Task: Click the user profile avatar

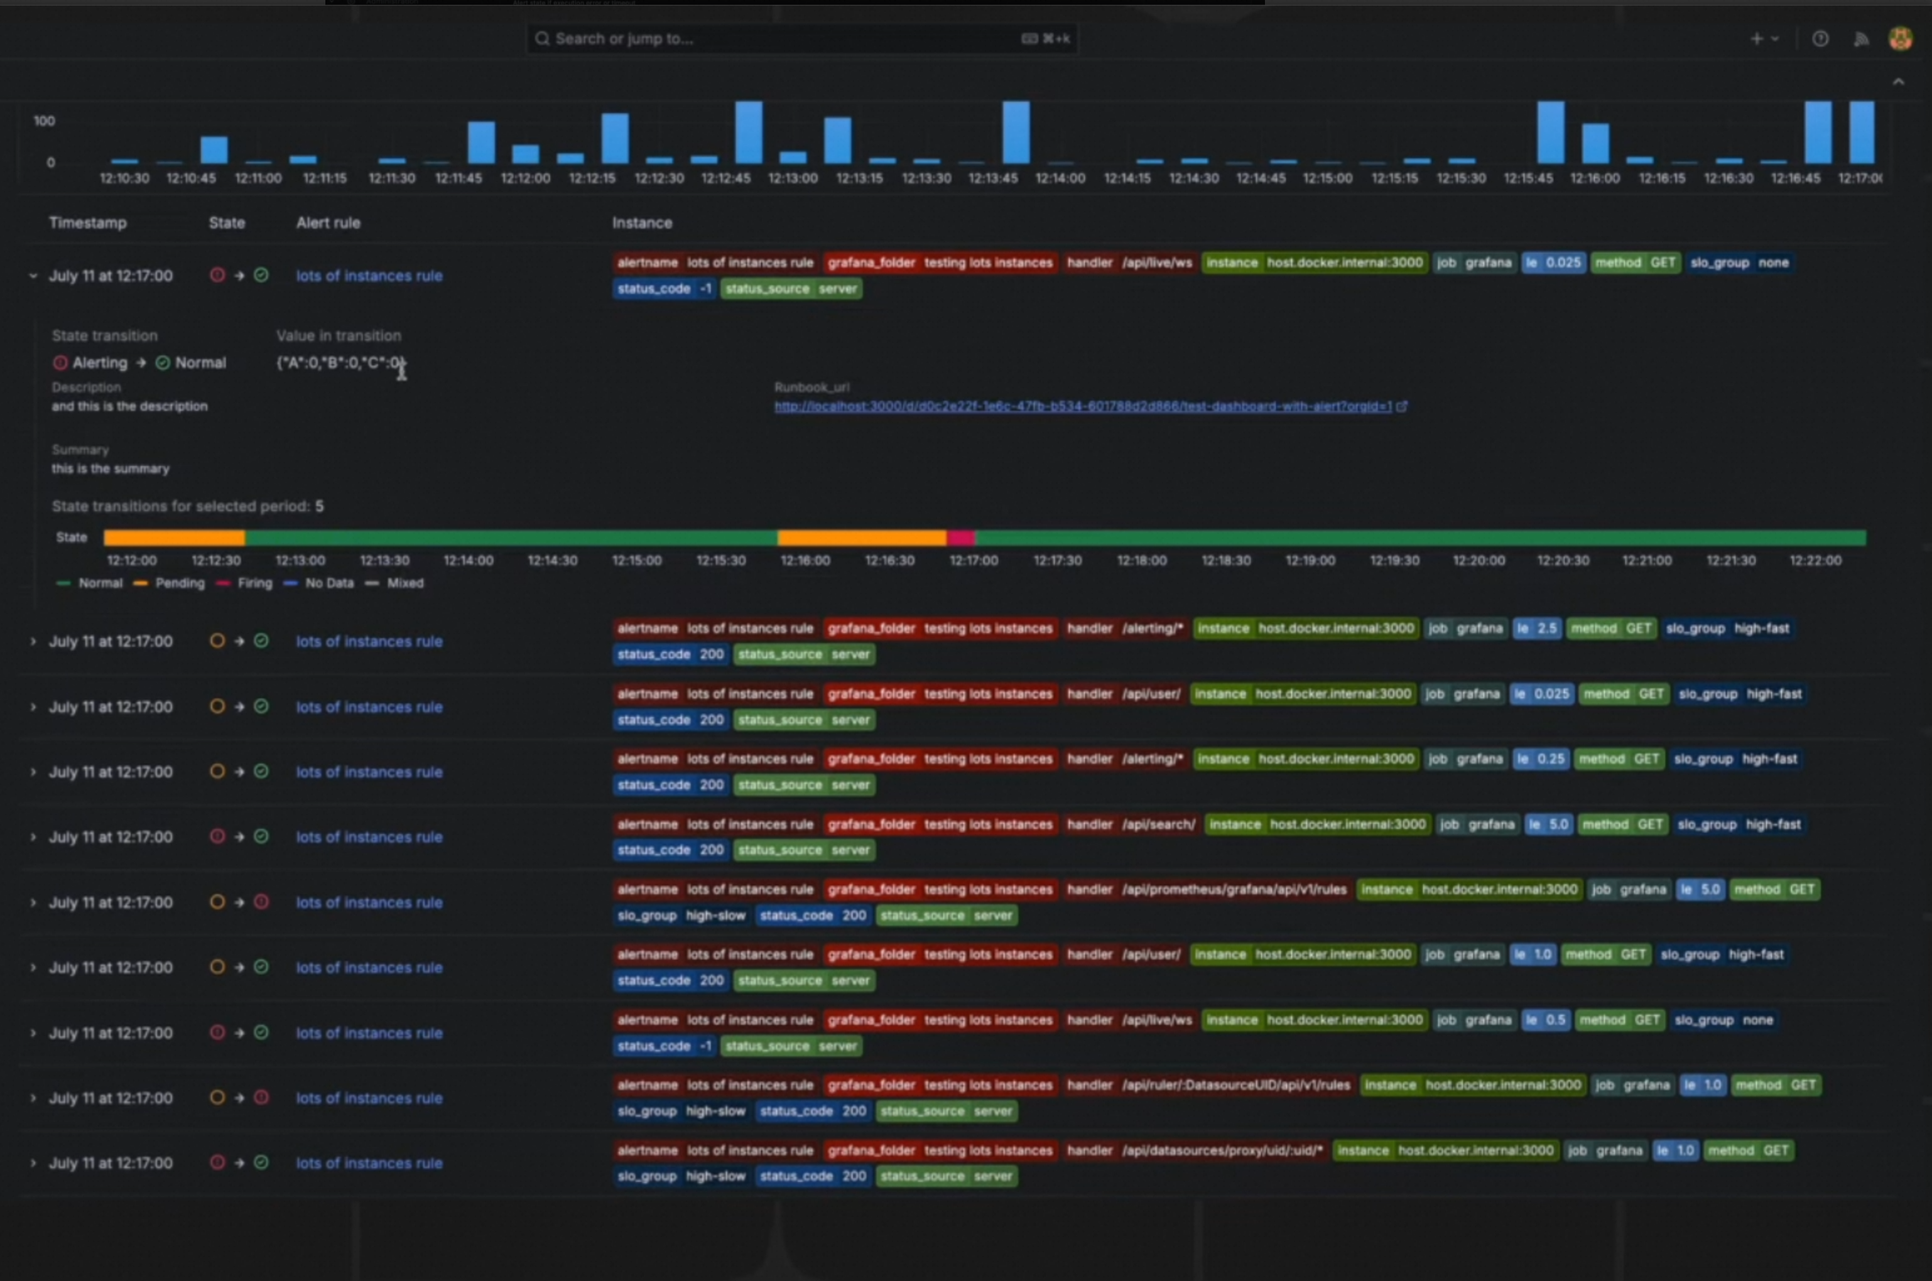Action: point(1900,38)
